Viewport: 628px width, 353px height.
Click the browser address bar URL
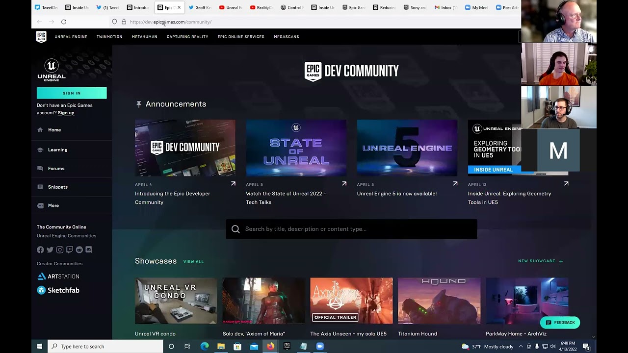click(x=171, y=22)
